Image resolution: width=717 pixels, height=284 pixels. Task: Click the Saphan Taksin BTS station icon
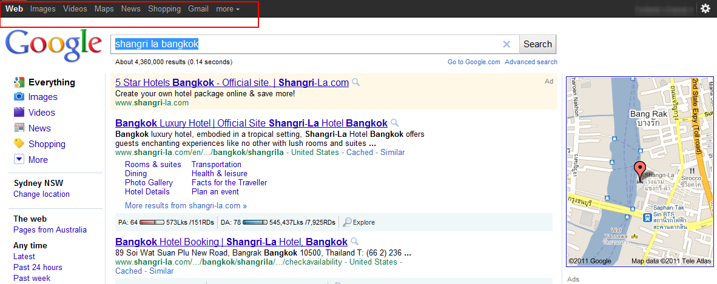tap(647, 218)
